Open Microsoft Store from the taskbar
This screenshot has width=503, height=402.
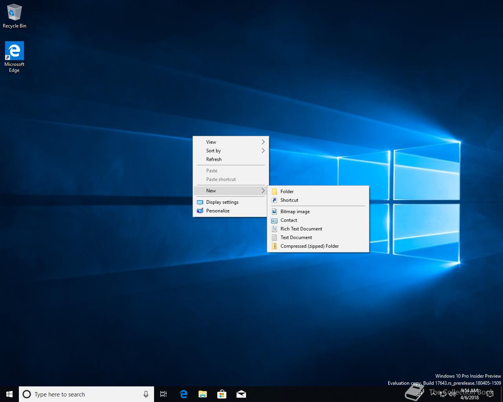click(222, 394)
